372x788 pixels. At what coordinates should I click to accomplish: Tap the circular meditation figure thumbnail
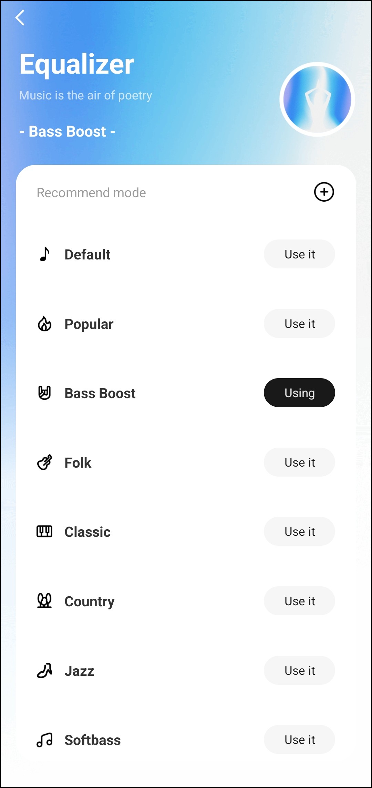tap(317, 99)
